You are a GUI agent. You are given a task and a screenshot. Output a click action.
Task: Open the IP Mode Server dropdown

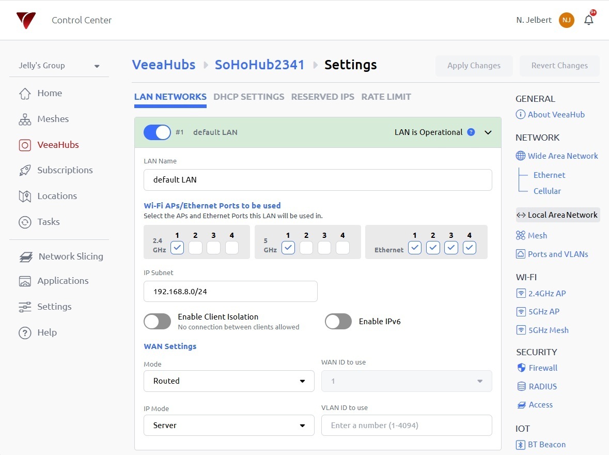click(x=229, y=426)
